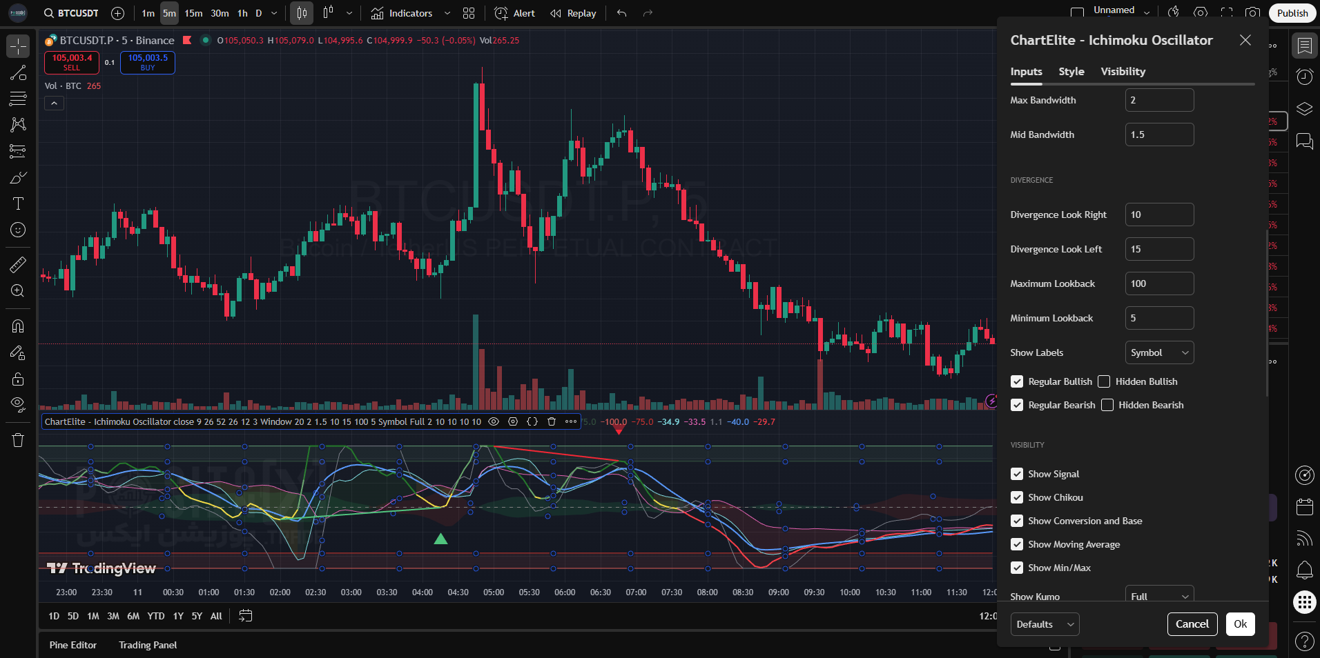Disable Regular Bearish divergence

coord(1017,405)
